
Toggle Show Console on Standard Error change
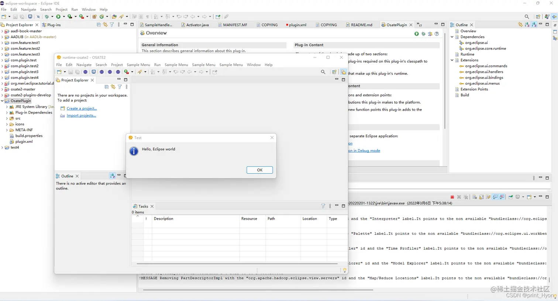(x=502, y=197)
